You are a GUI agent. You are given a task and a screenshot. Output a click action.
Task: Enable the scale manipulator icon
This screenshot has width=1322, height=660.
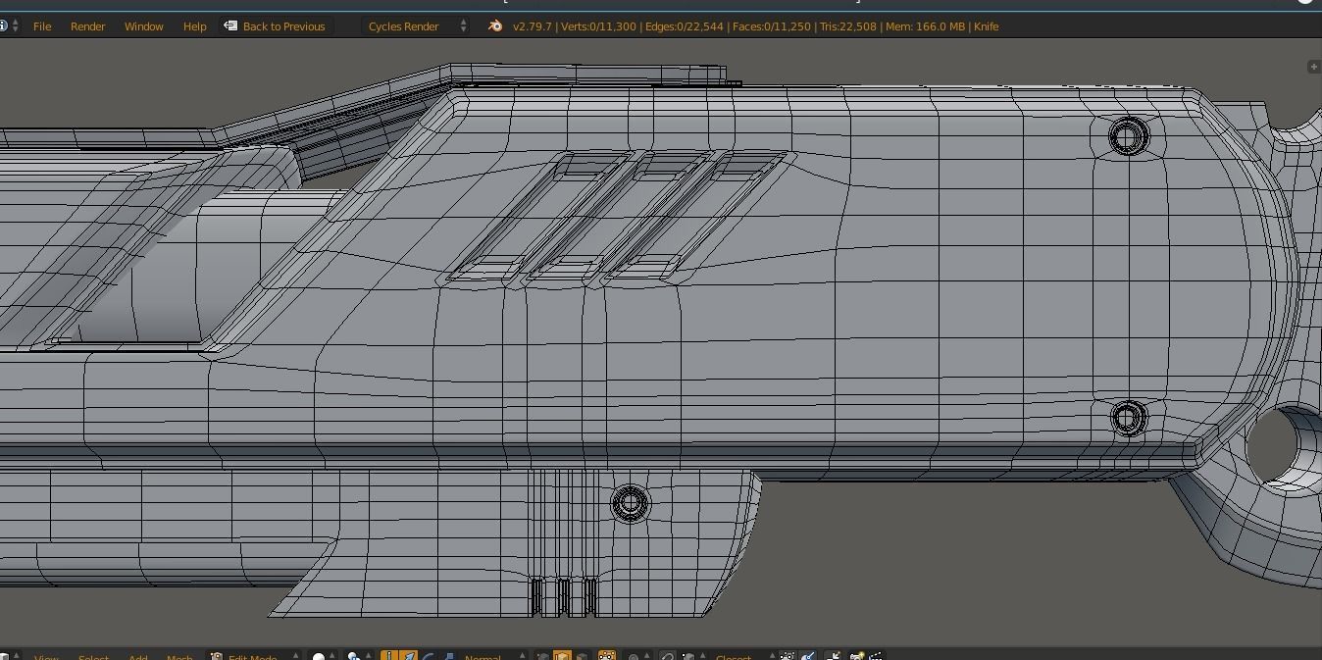[446, 656]
